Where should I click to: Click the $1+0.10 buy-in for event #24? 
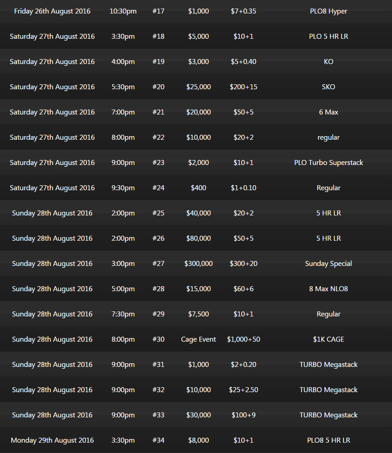click(x=243, y=188)
